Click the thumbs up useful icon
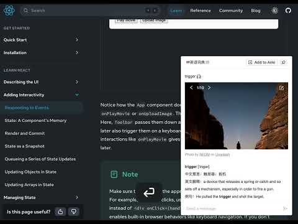 (60, 212)
